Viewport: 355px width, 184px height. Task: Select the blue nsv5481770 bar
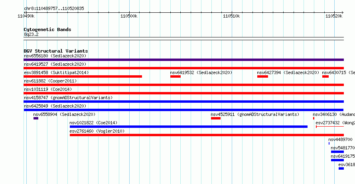point(337,152)
